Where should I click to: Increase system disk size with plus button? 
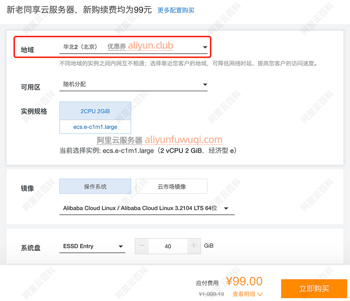tap(194, 246)
